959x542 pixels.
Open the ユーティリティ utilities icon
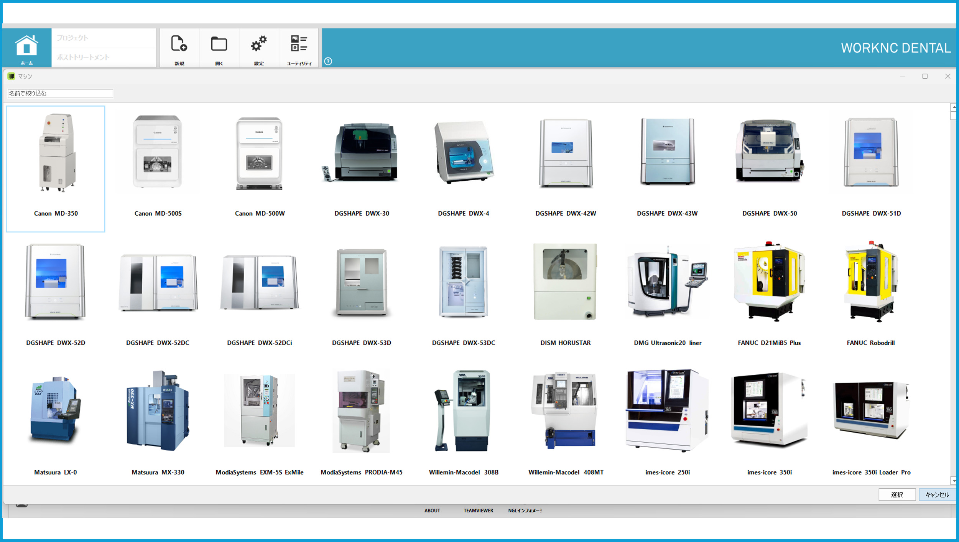point(299,49)
